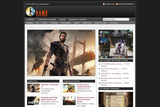Select the Steam category tab
160x107 pixels.
click(45, 23)
